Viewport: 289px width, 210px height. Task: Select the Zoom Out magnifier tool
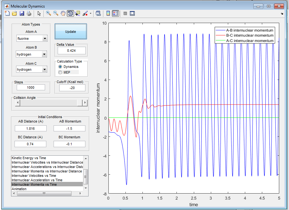pos(55,13)
